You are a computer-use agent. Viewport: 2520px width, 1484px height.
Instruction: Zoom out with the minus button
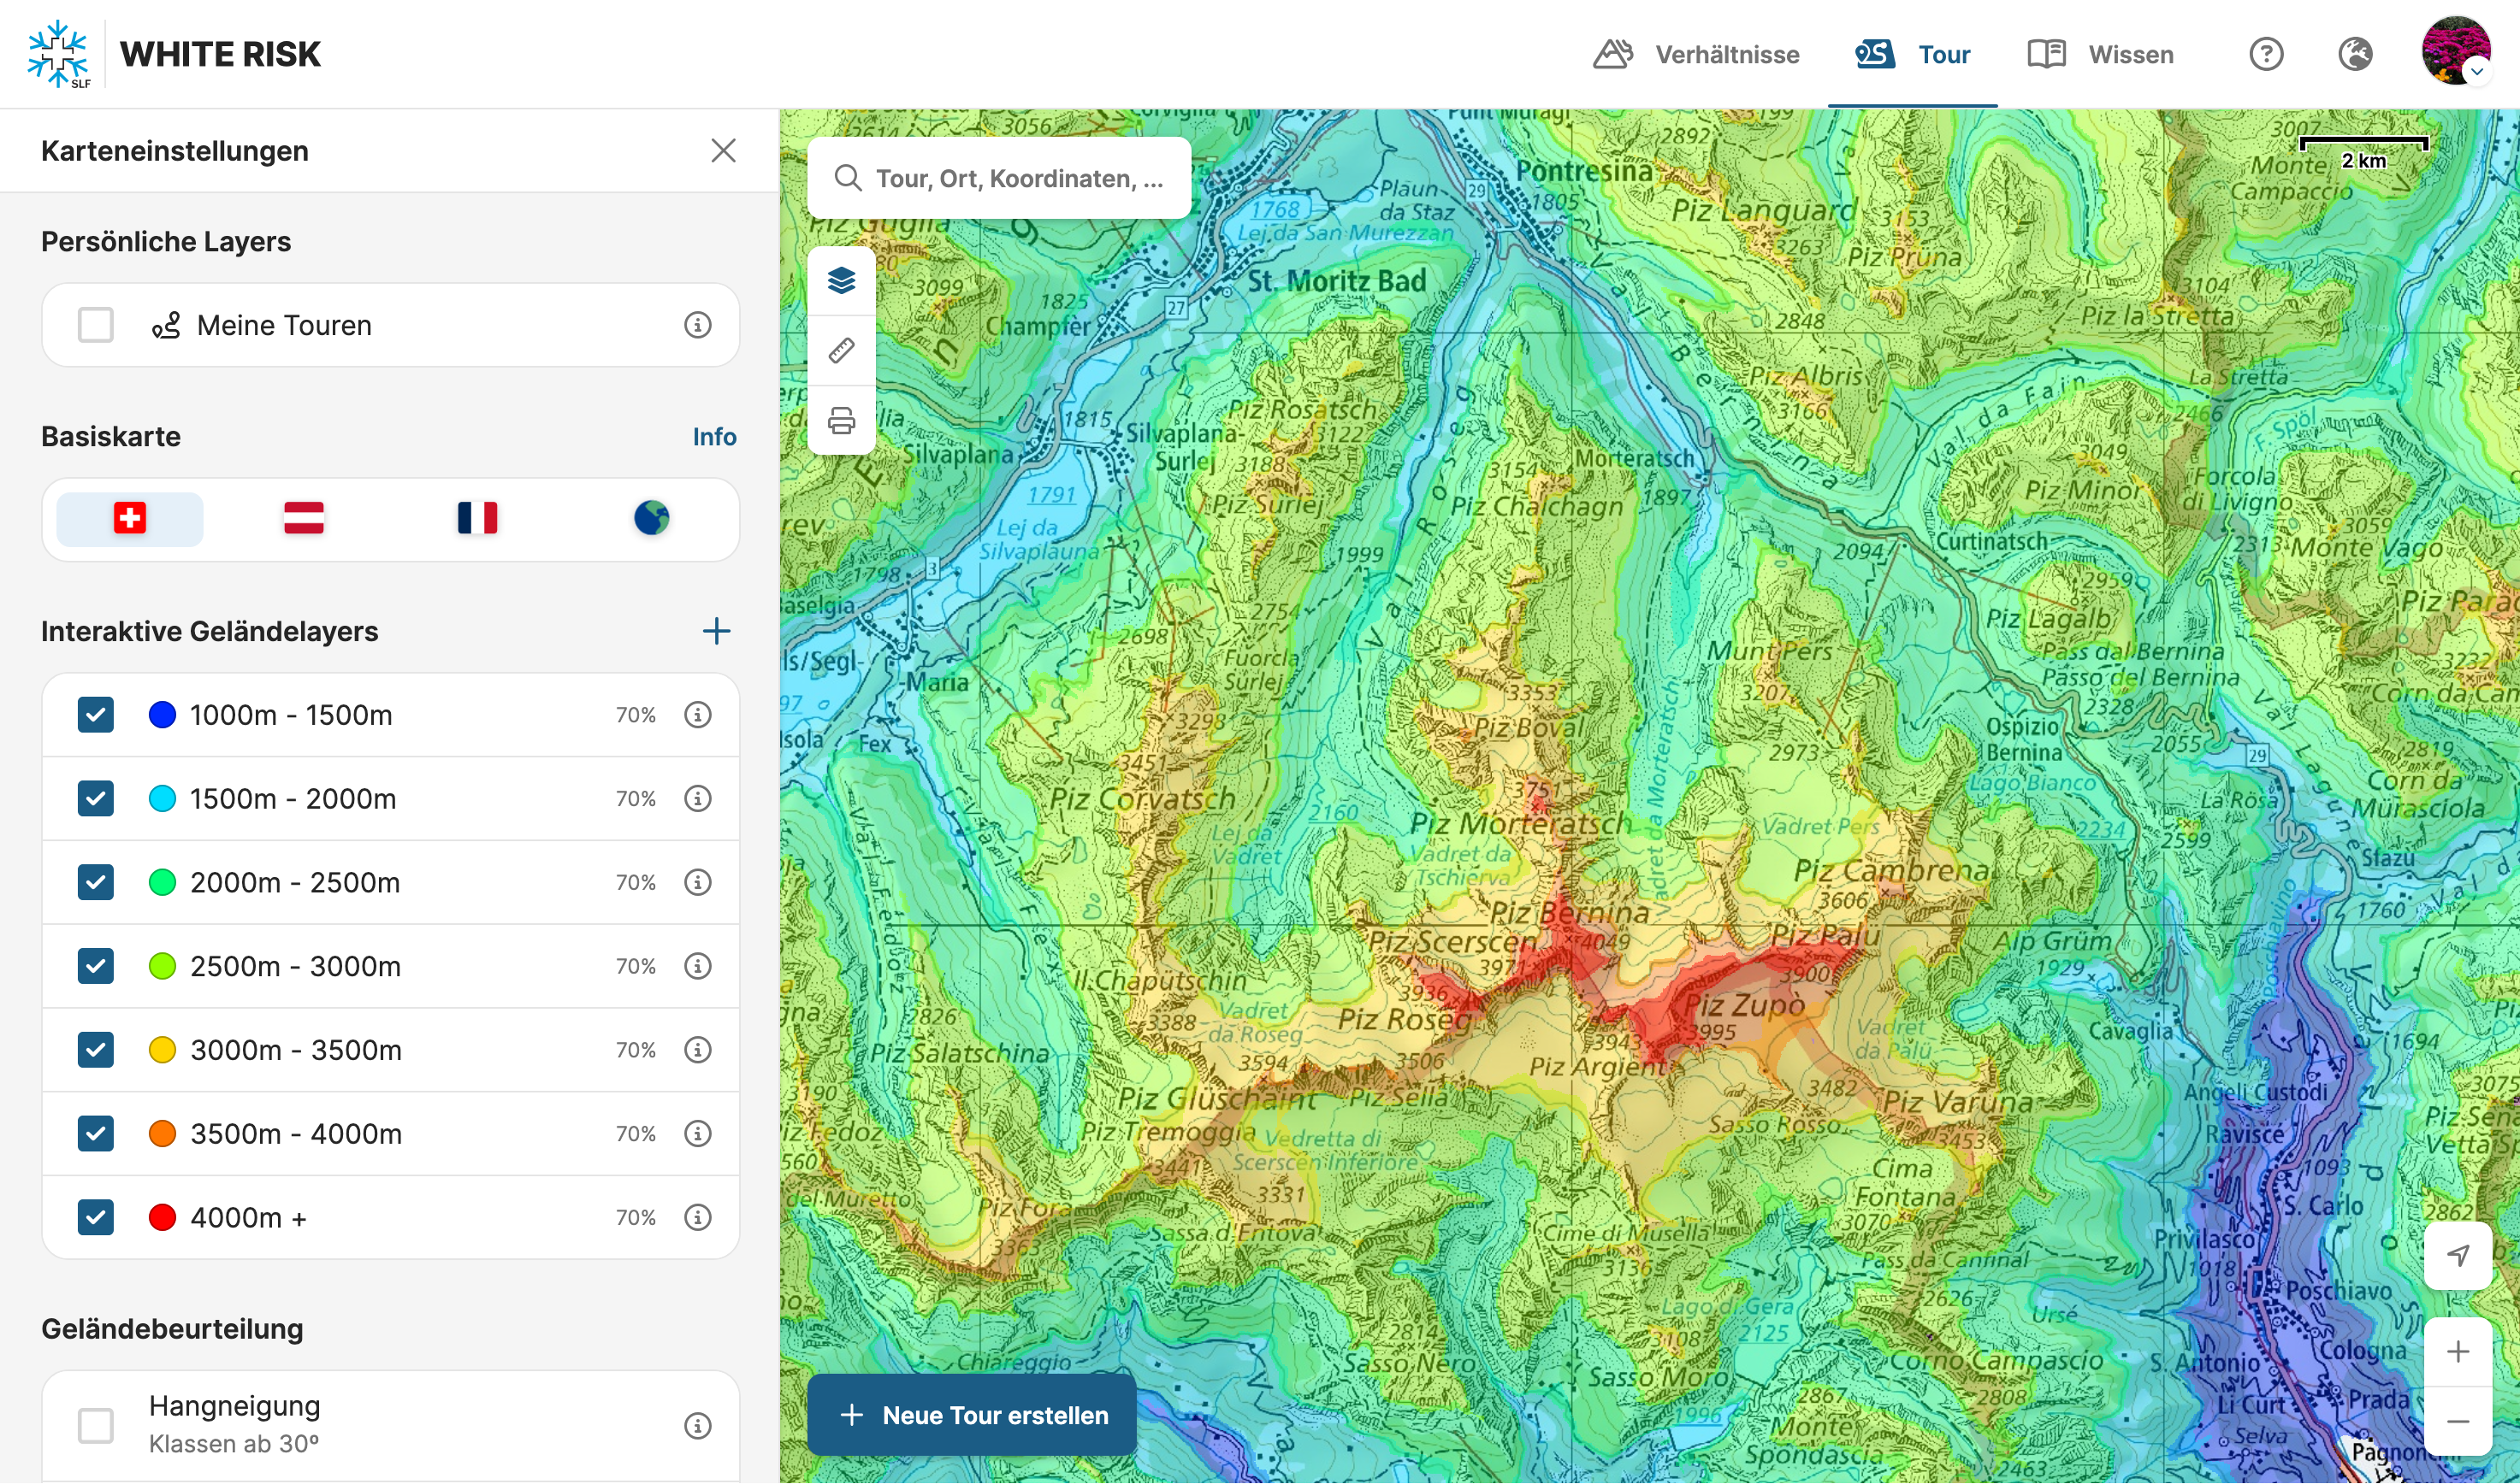coord(2457,1421)
